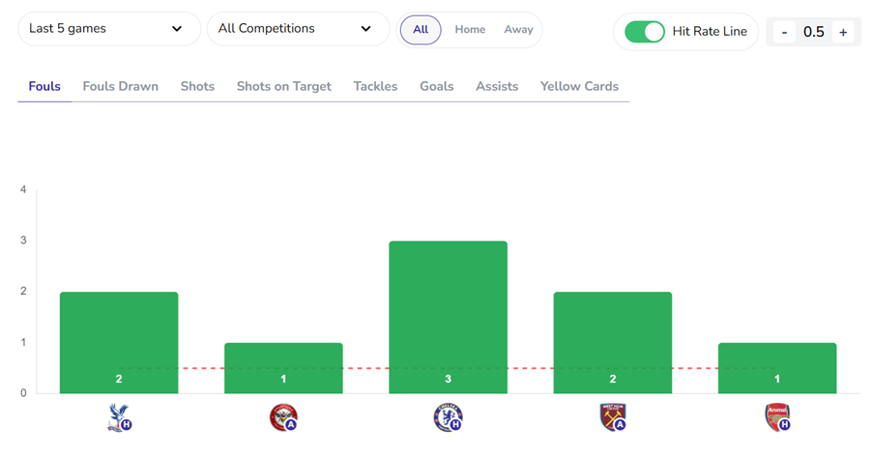Toggle the Hit Rate Line switch
Viewport: 872px width, 456px height.
(x=645, y=32)
